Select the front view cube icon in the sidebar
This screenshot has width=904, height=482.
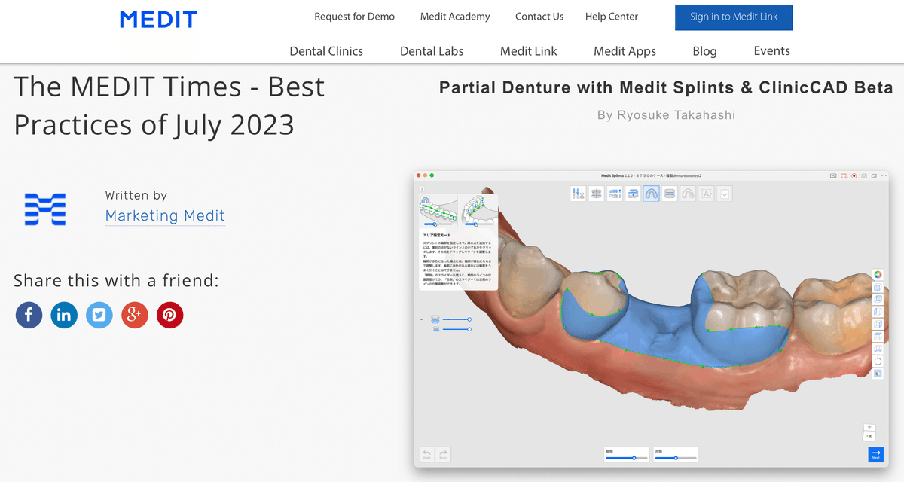877,287
